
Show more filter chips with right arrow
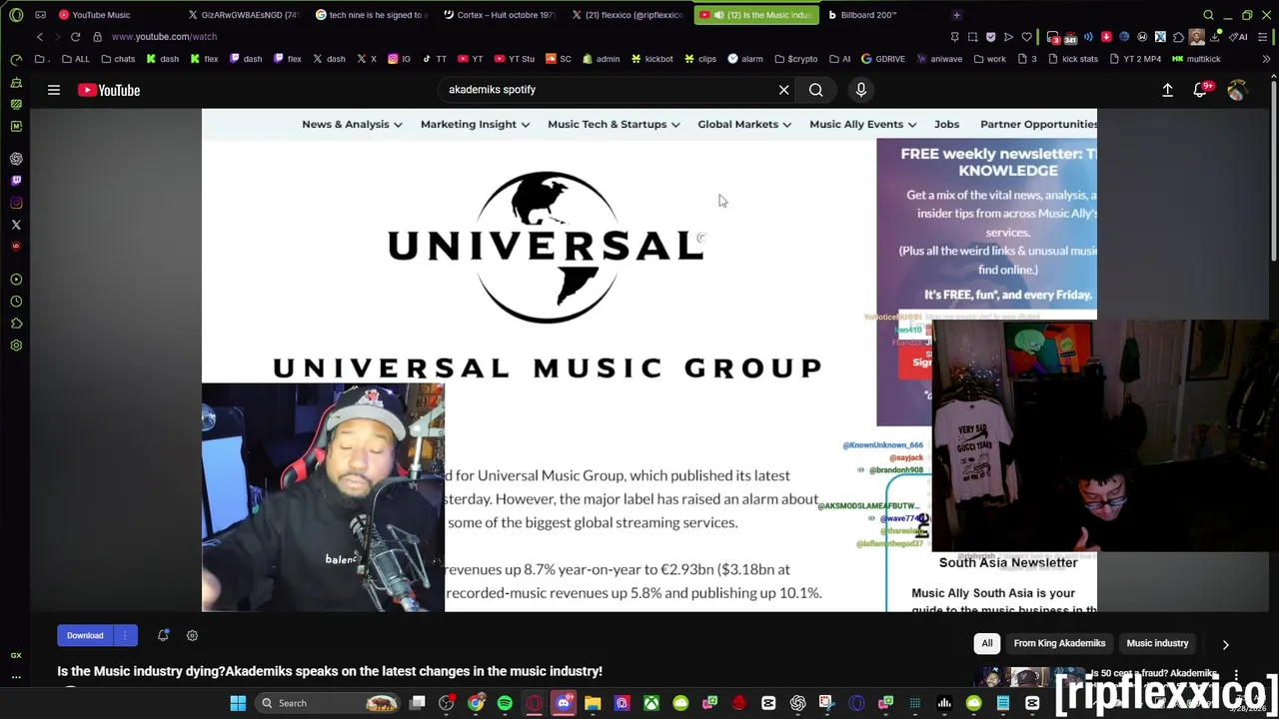(x=1225, y=644)
